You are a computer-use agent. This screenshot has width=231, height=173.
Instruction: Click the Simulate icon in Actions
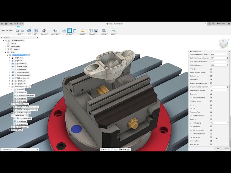coord(64,31)
